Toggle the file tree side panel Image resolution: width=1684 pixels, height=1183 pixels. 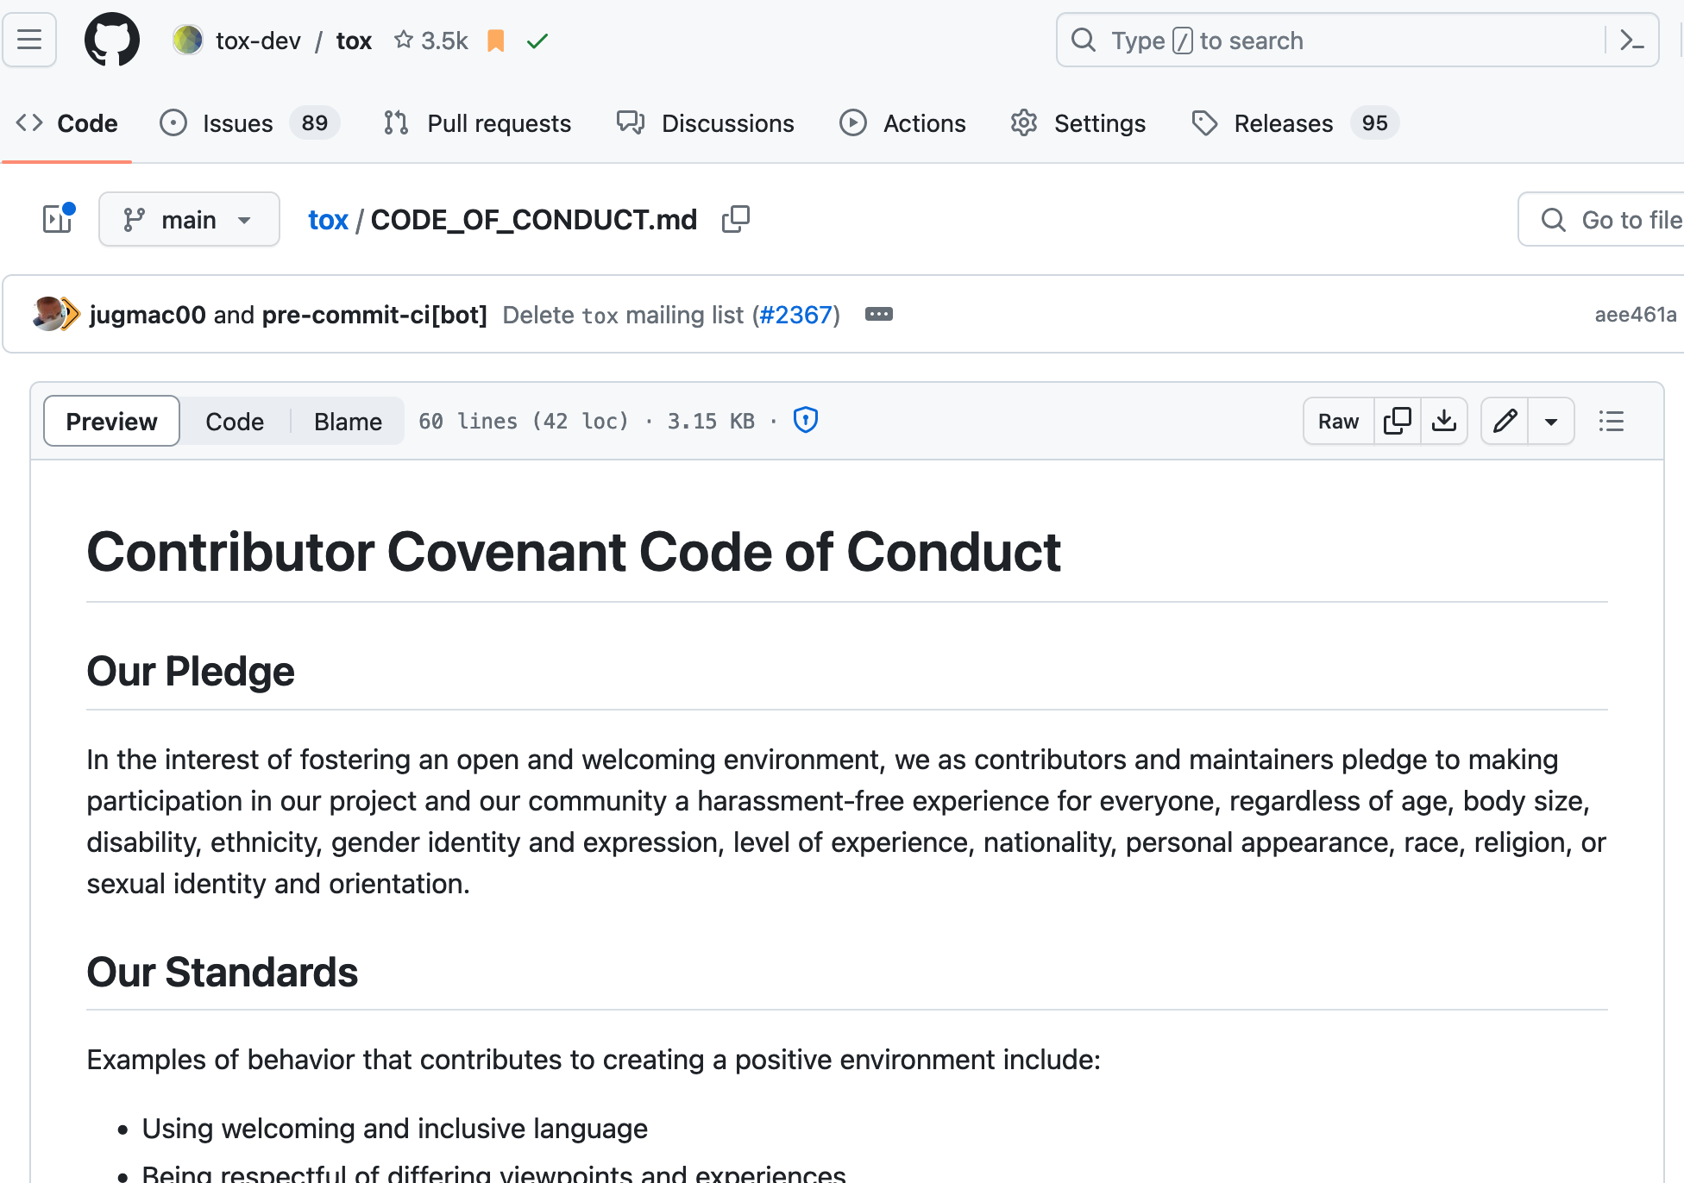click(59, 219)
